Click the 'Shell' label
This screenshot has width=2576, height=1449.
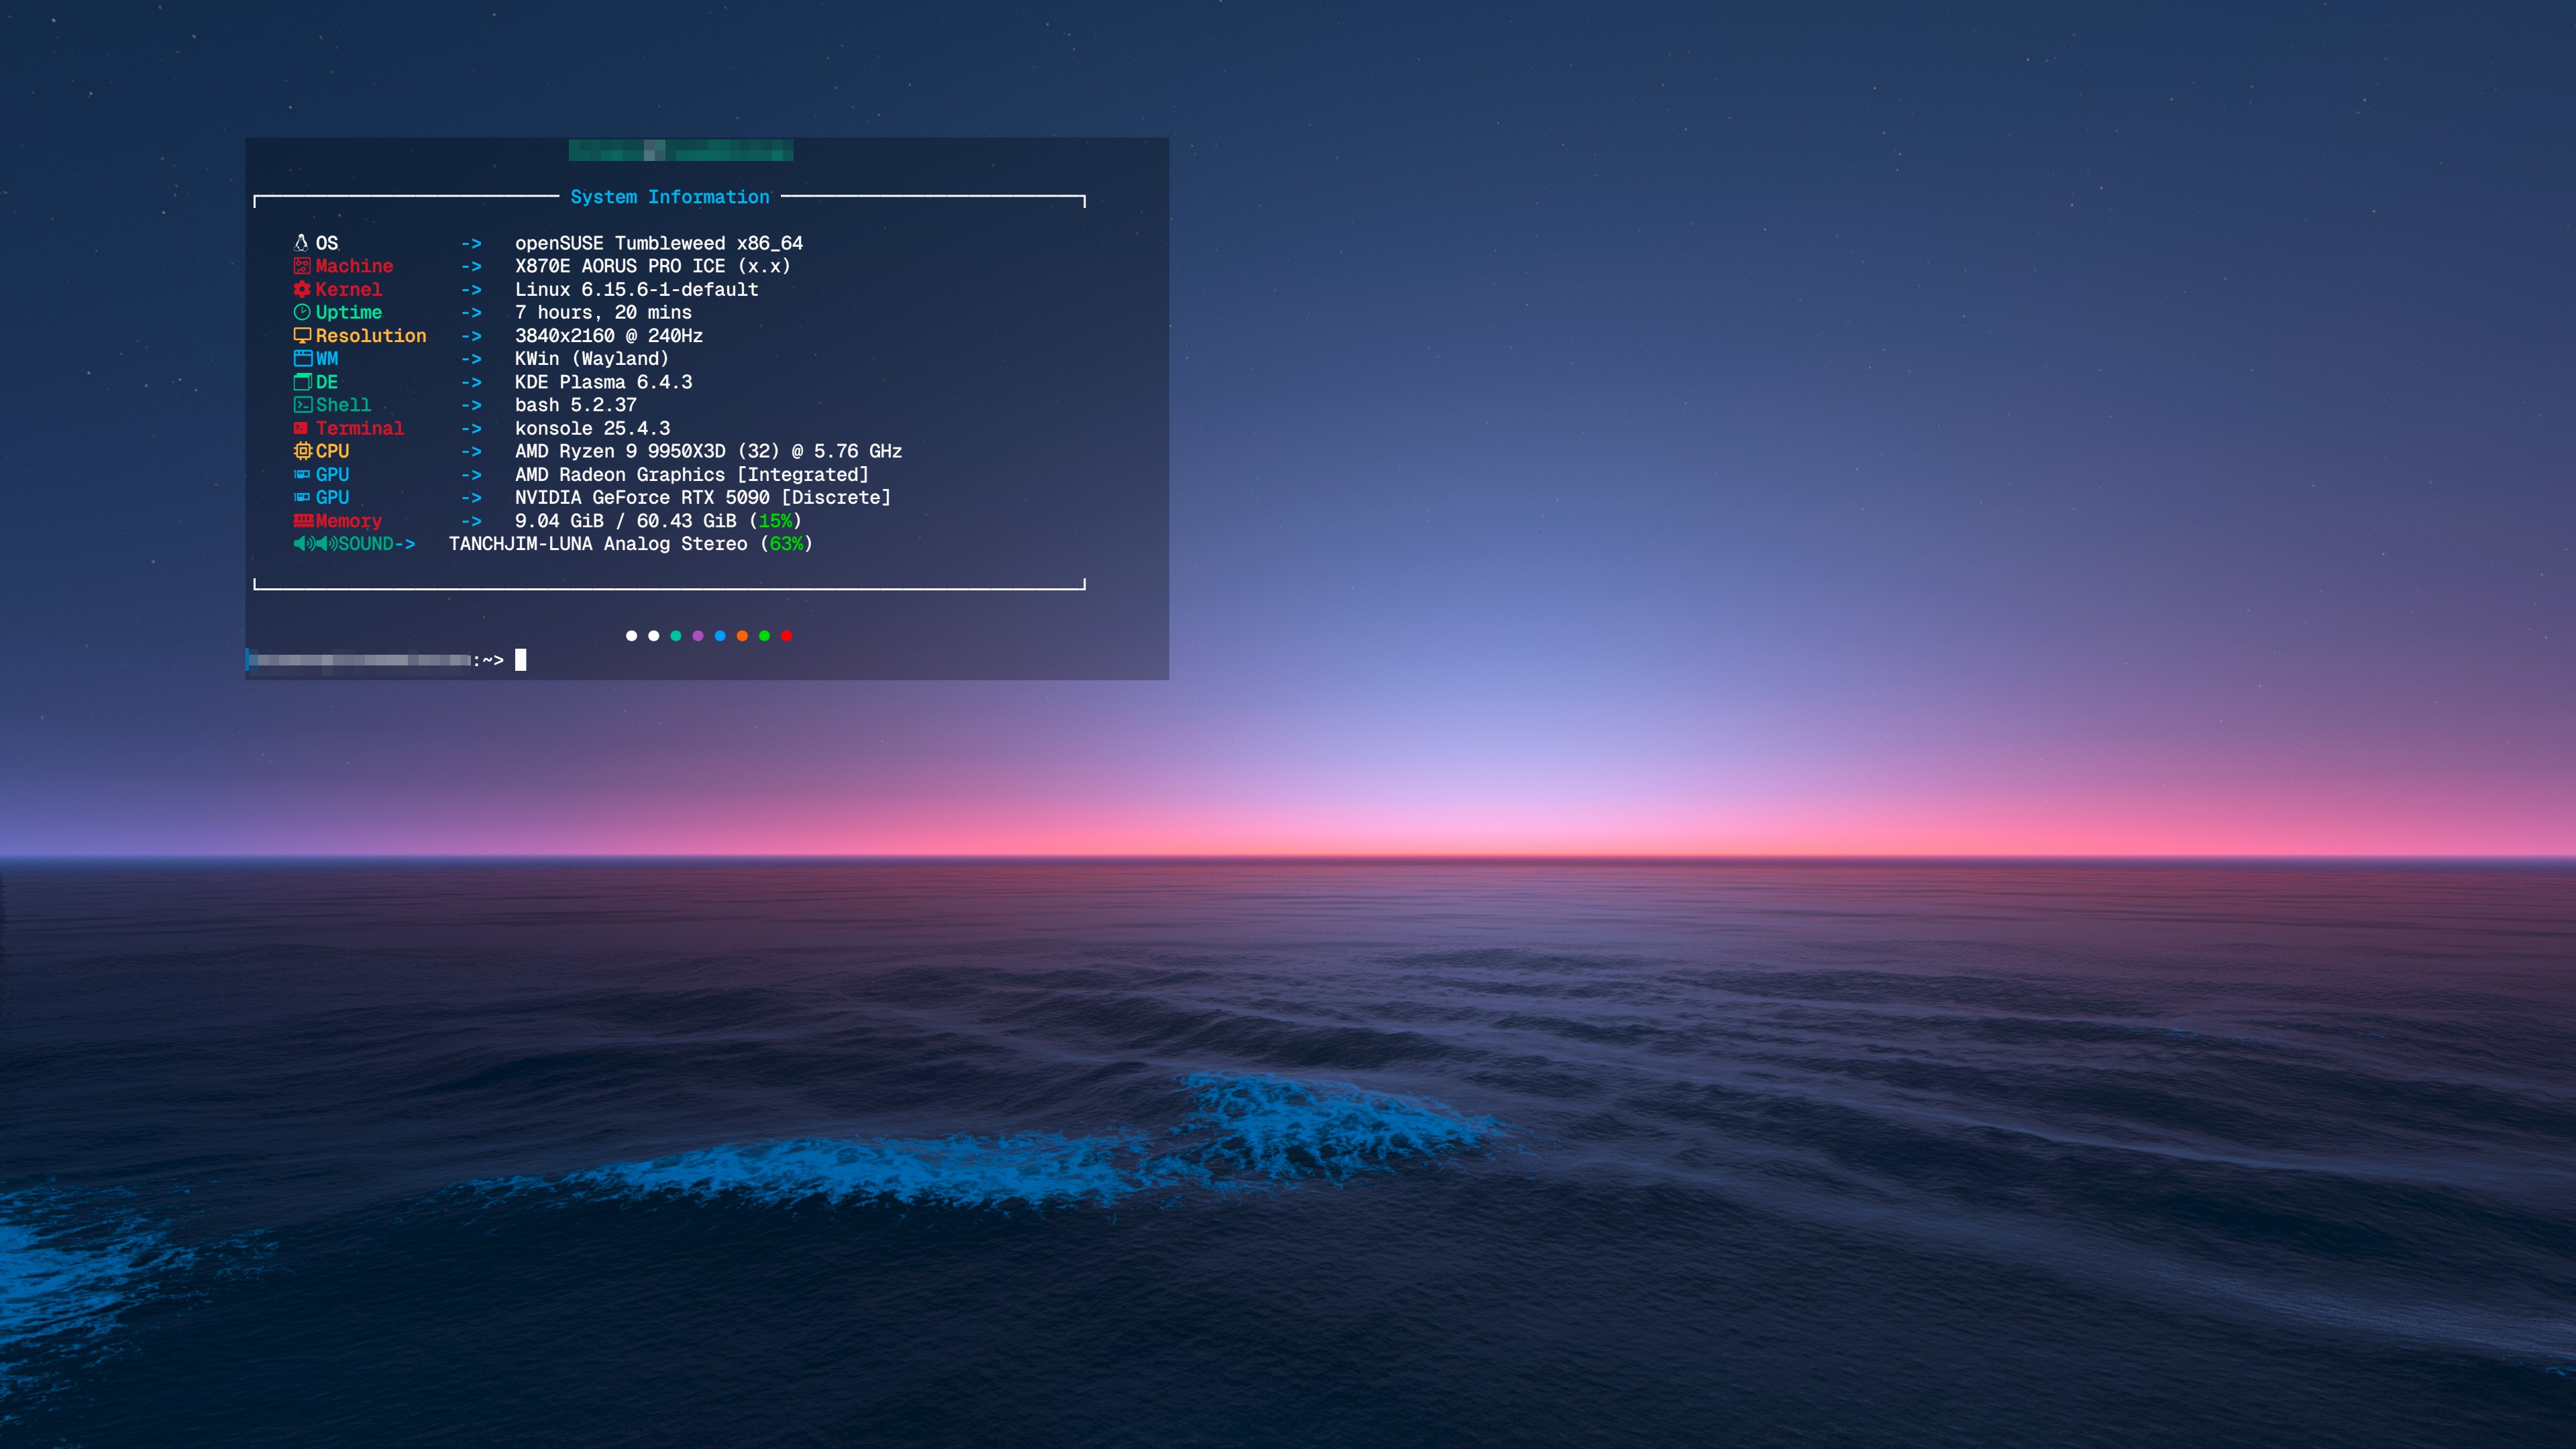(343, 405)
